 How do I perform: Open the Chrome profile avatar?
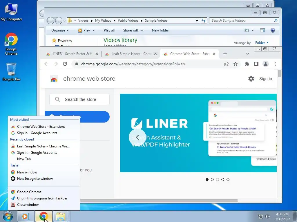[x=266, y=64]
